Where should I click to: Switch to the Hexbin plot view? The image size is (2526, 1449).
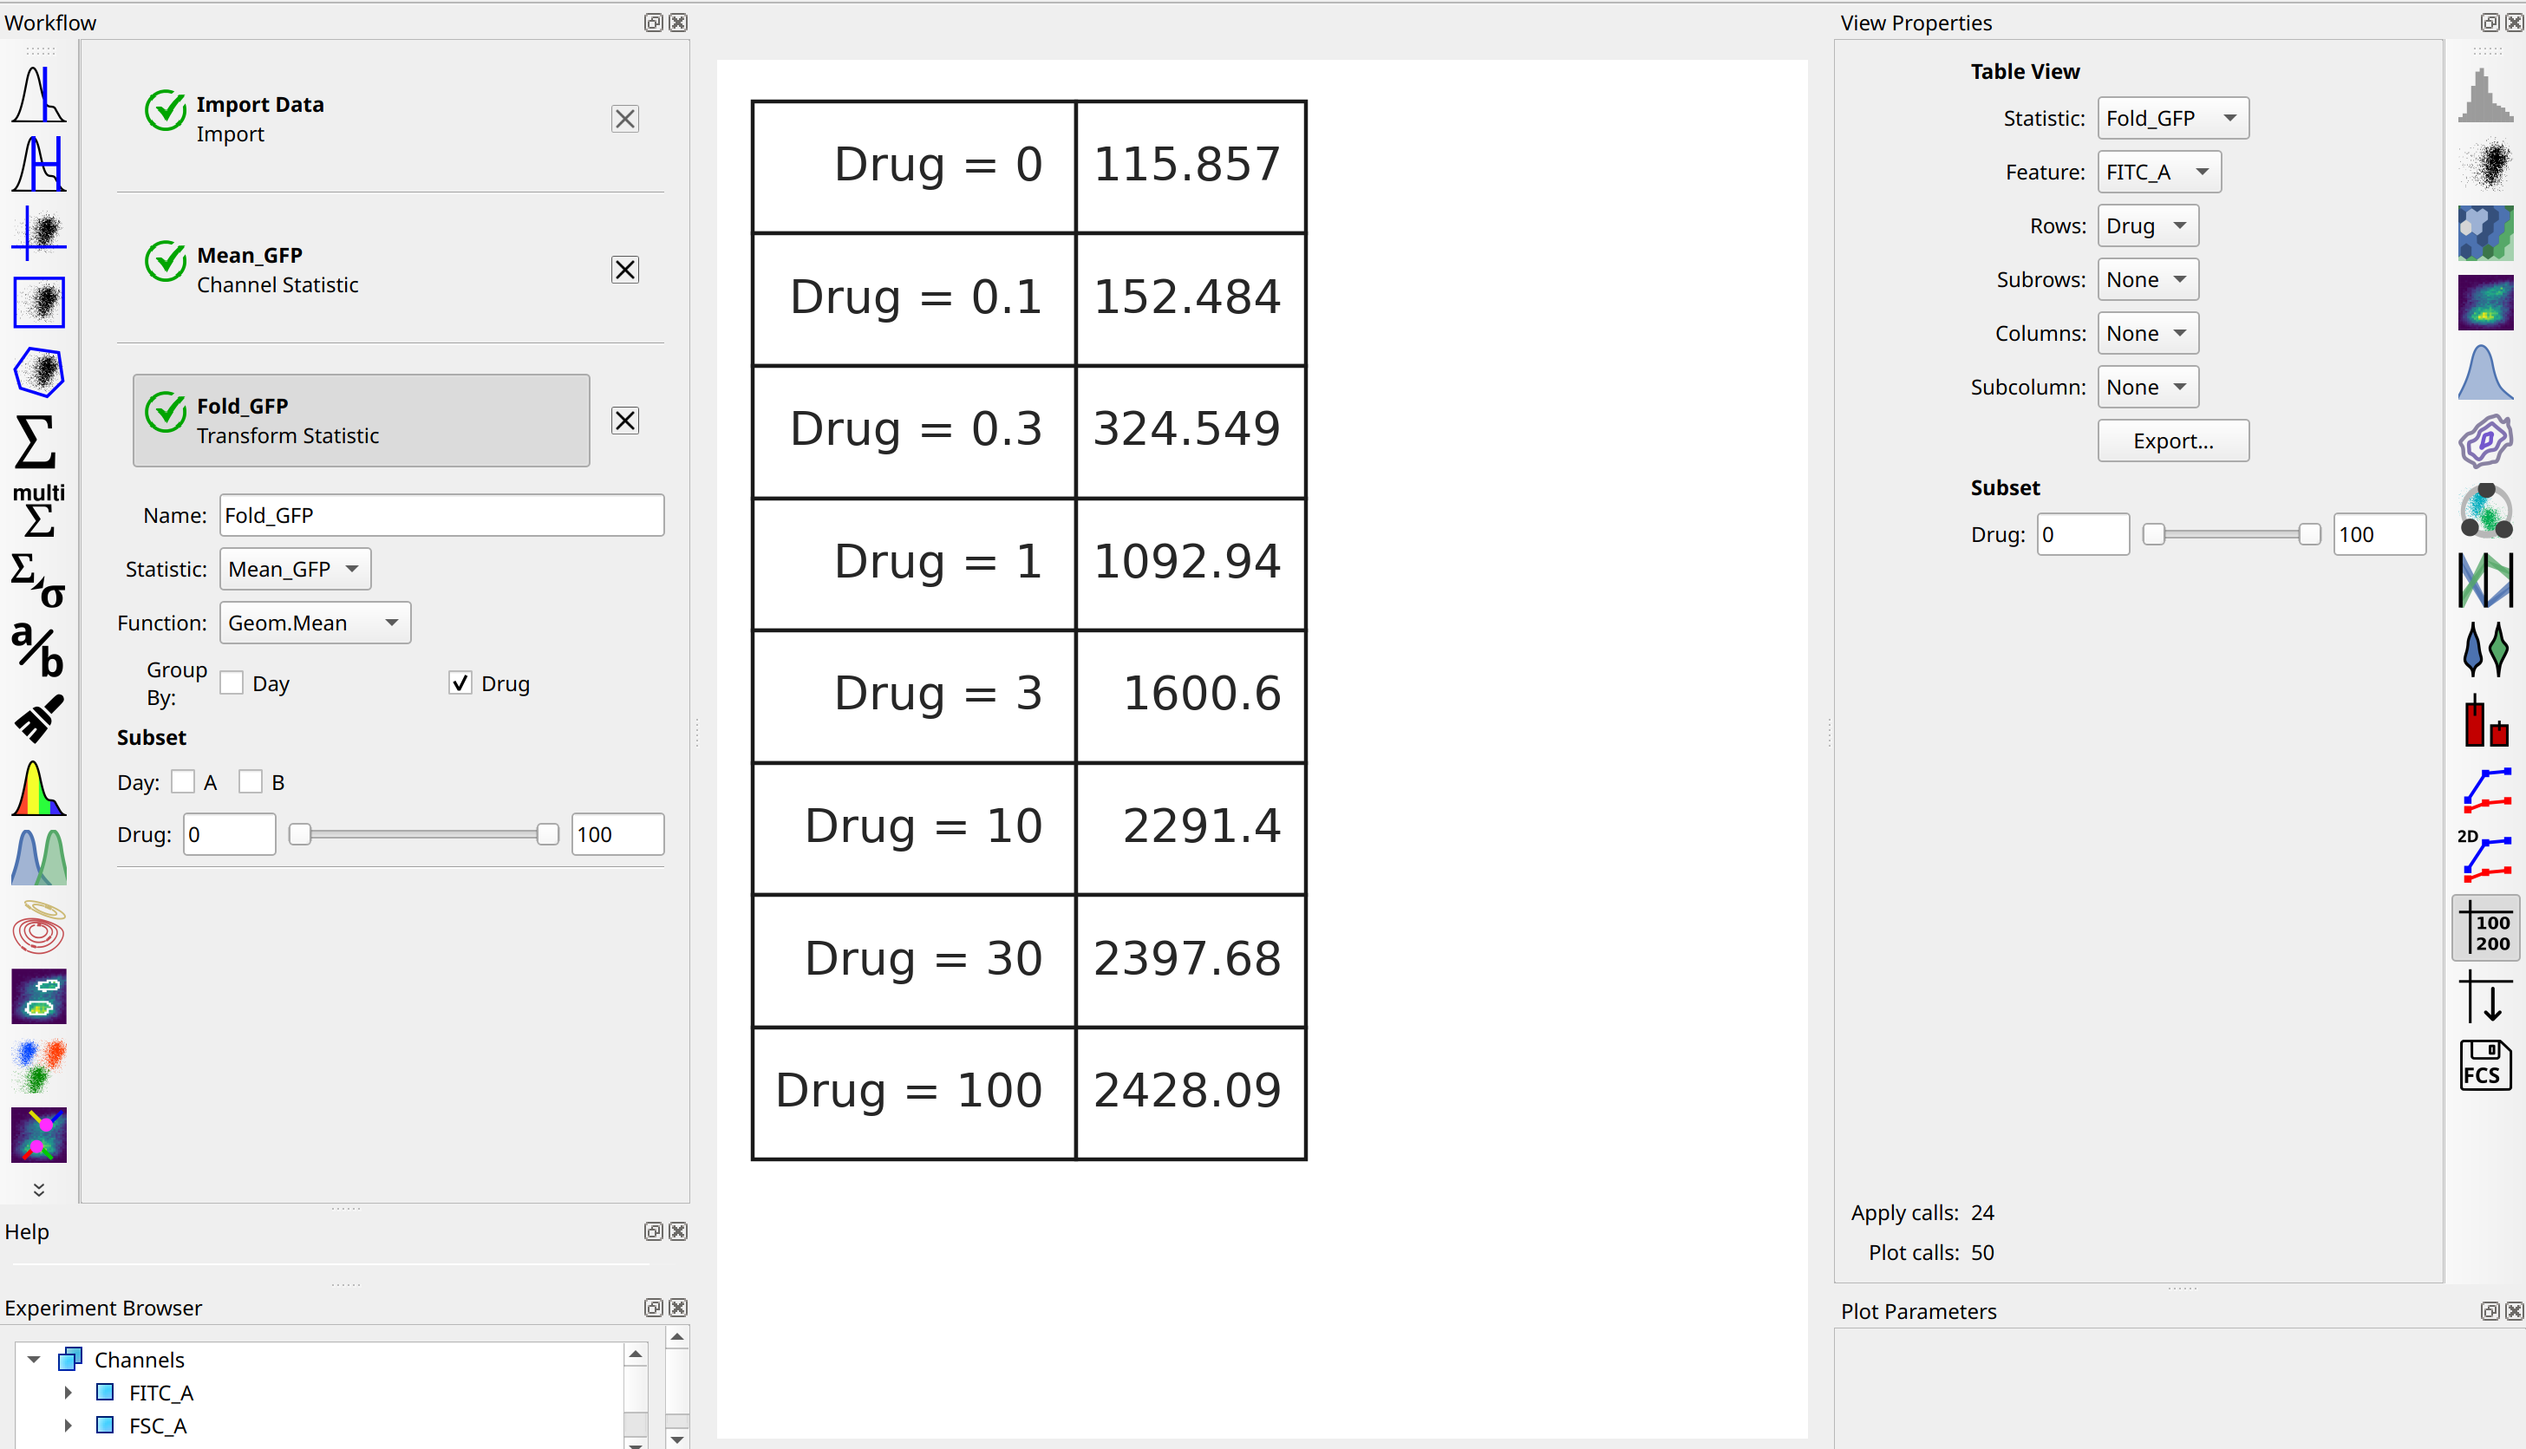(2485, 233)
